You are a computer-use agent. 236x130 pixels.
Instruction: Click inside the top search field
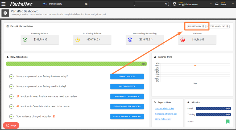[151, 4]
